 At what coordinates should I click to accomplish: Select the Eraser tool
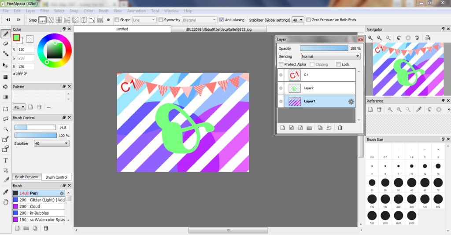click(x=5, y=44)
